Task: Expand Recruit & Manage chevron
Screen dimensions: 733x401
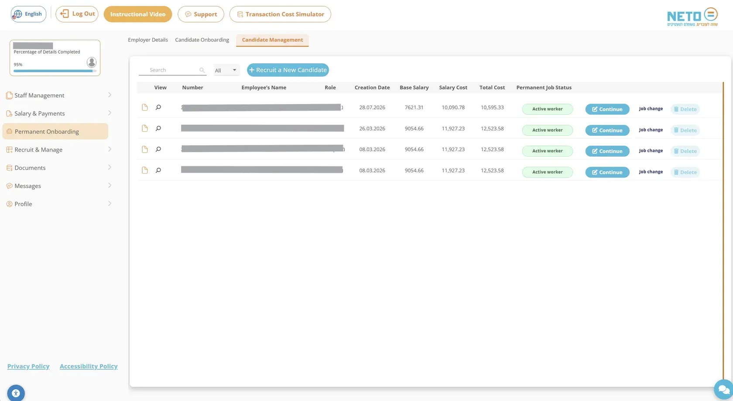Action: [x=110, y=149]
